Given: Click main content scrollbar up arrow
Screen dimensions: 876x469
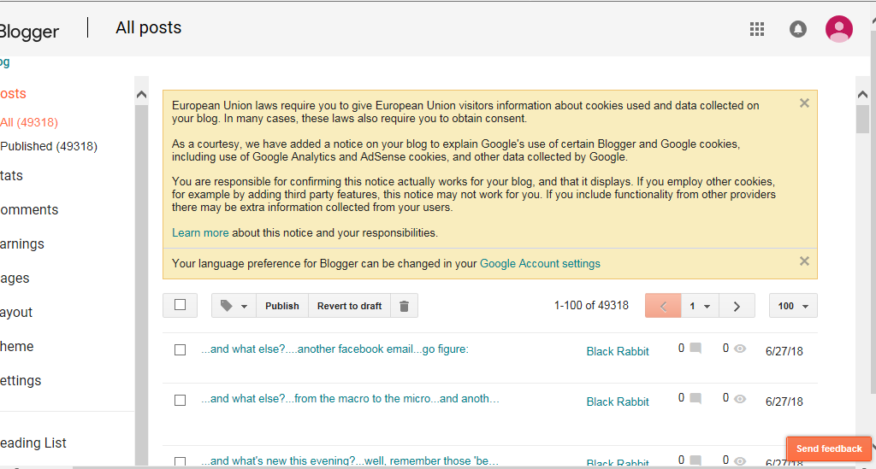Looking at the screenshot, I should [862, 94].
